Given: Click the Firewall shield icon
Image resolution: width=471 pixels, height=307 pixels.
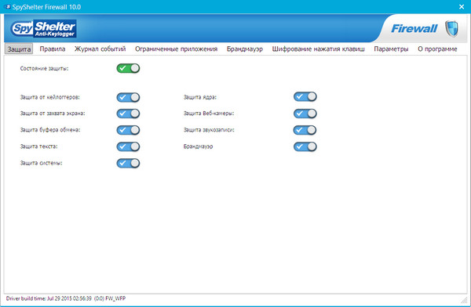Looking at the screenshot, I should coord(451,28).
